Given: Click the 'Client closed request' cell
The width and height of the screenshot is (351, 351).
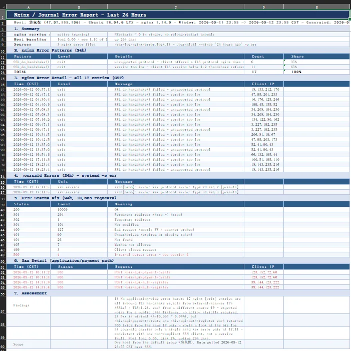Looking at the screenshot, I should [x=176, y=249].
